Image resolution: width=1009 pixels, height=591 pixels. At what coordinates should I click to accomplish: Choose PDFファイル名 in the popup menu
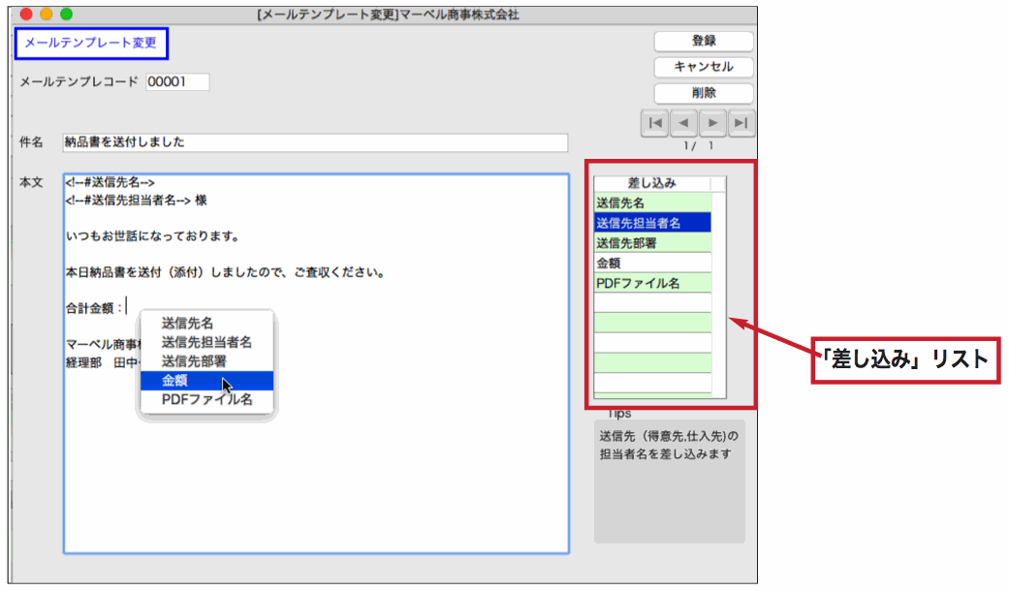click(x=207, y=398)
